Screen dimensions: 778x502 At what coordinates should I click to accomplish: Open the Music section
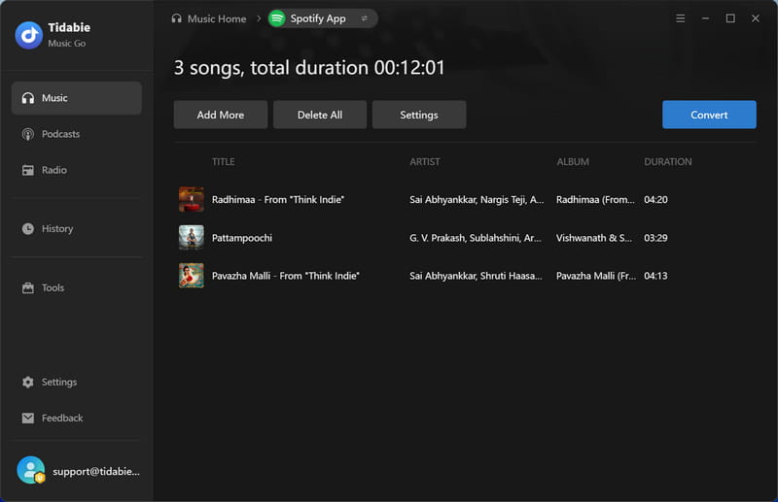tap(77, 98)
